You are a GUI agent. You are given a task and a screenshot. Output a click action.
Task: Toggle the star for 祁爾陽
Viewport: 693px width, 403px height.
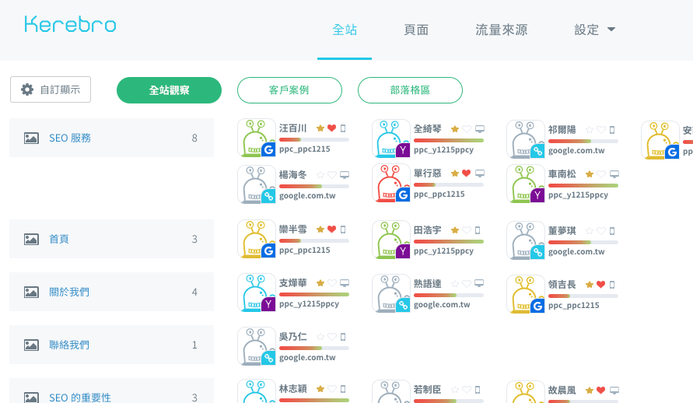click(x=589, y=129)
